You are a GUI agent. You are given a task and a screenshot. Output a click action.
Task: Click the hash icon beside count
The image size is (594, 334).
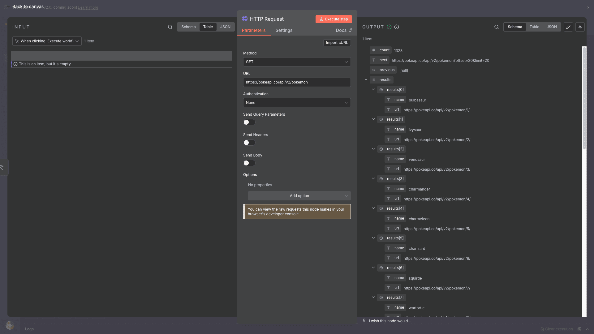click(374, 50)
